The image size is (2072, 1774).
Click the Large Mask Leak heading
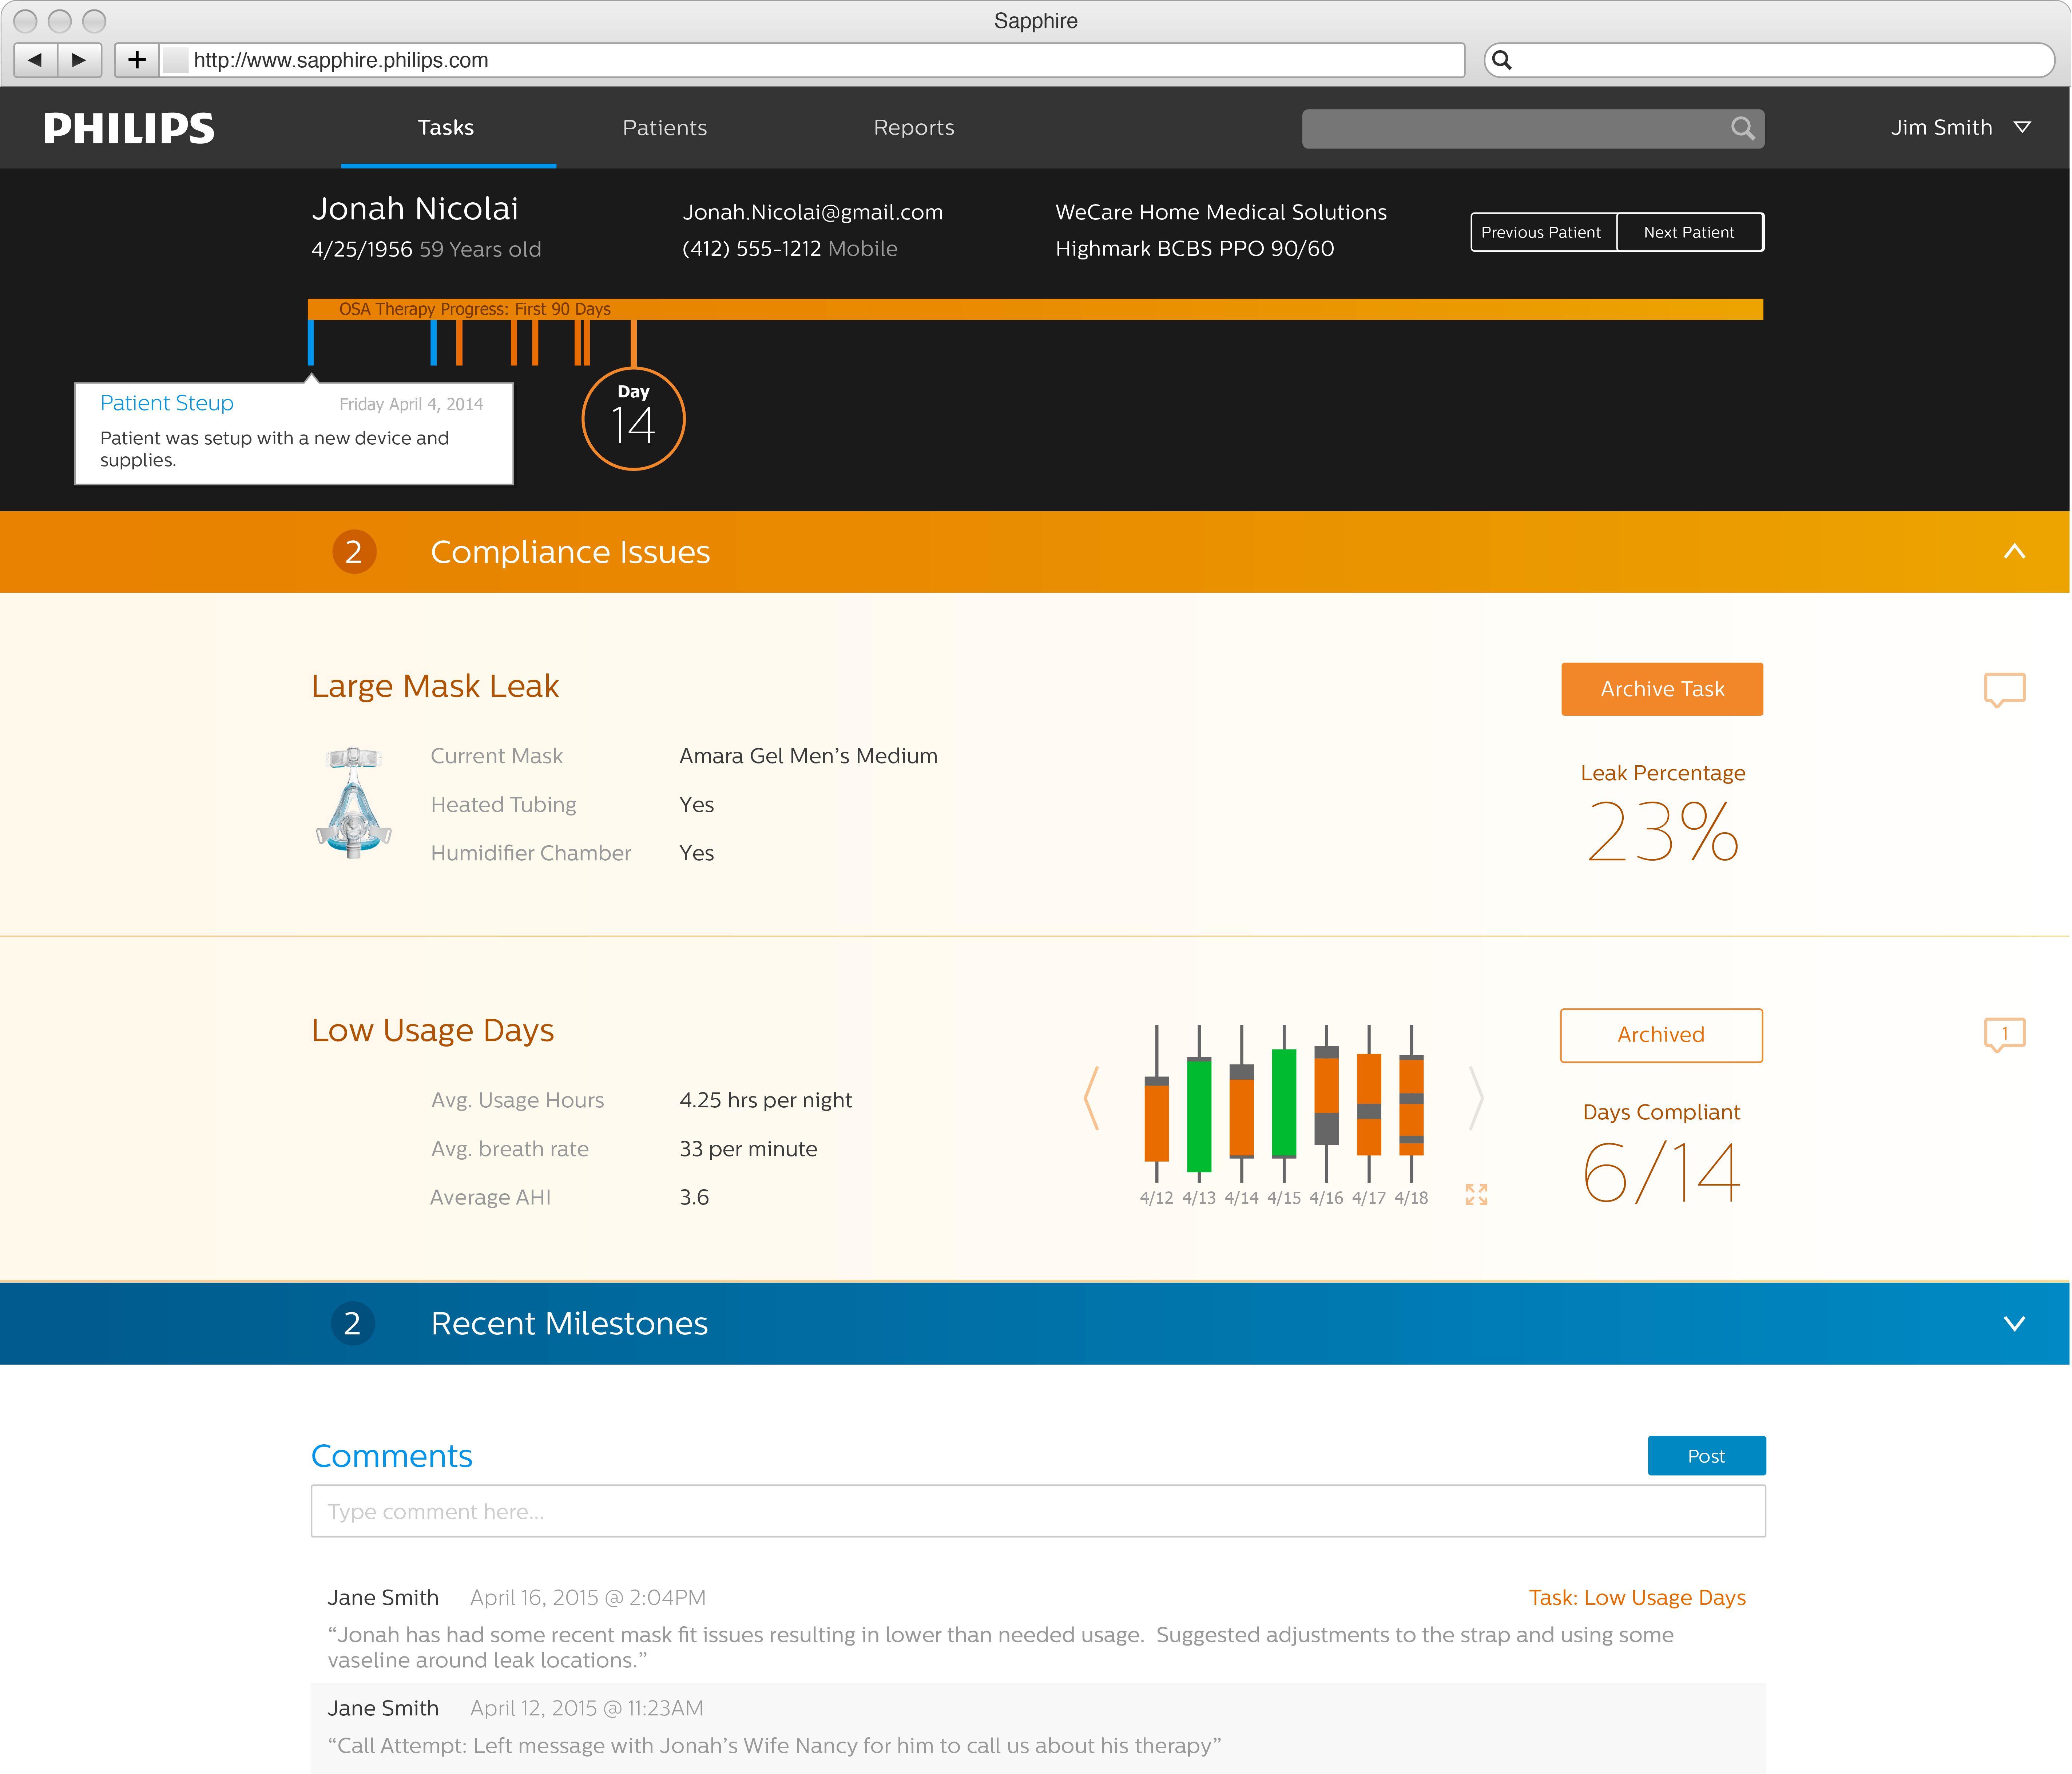point(435,686)
